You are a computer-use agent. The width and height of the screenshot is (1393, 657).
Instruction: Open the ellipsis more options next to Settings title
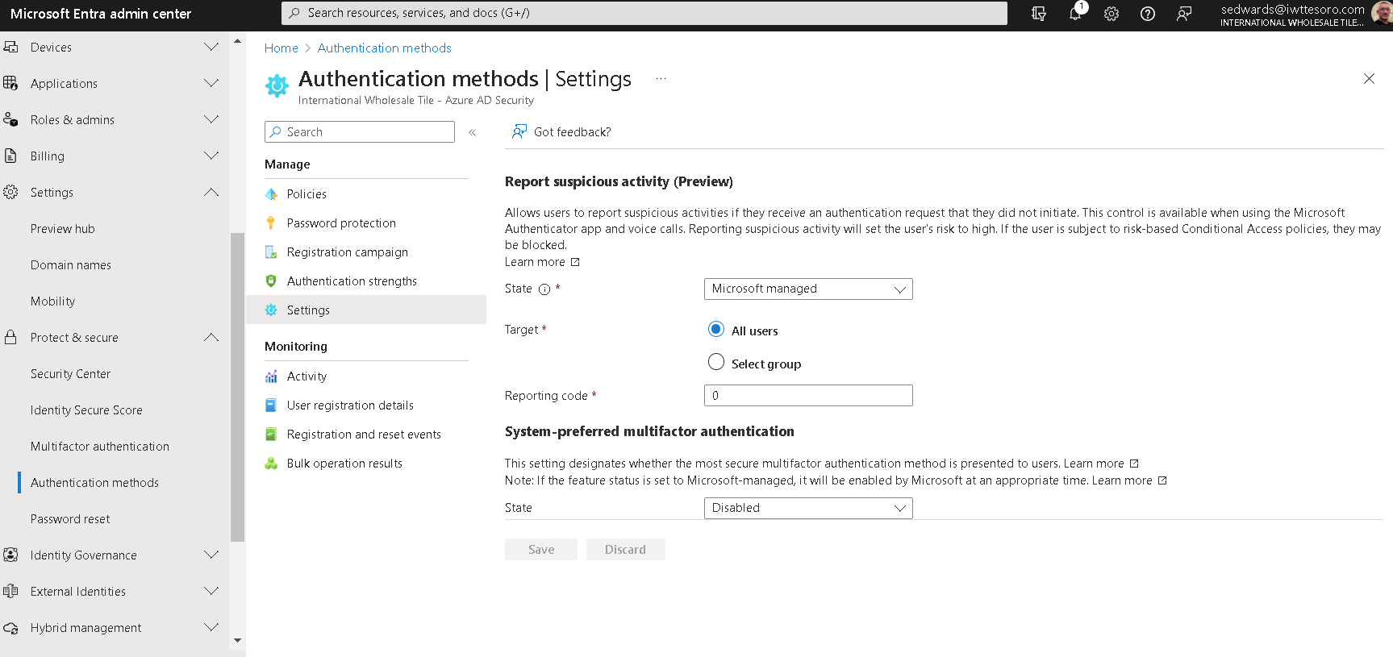point(661,79)
